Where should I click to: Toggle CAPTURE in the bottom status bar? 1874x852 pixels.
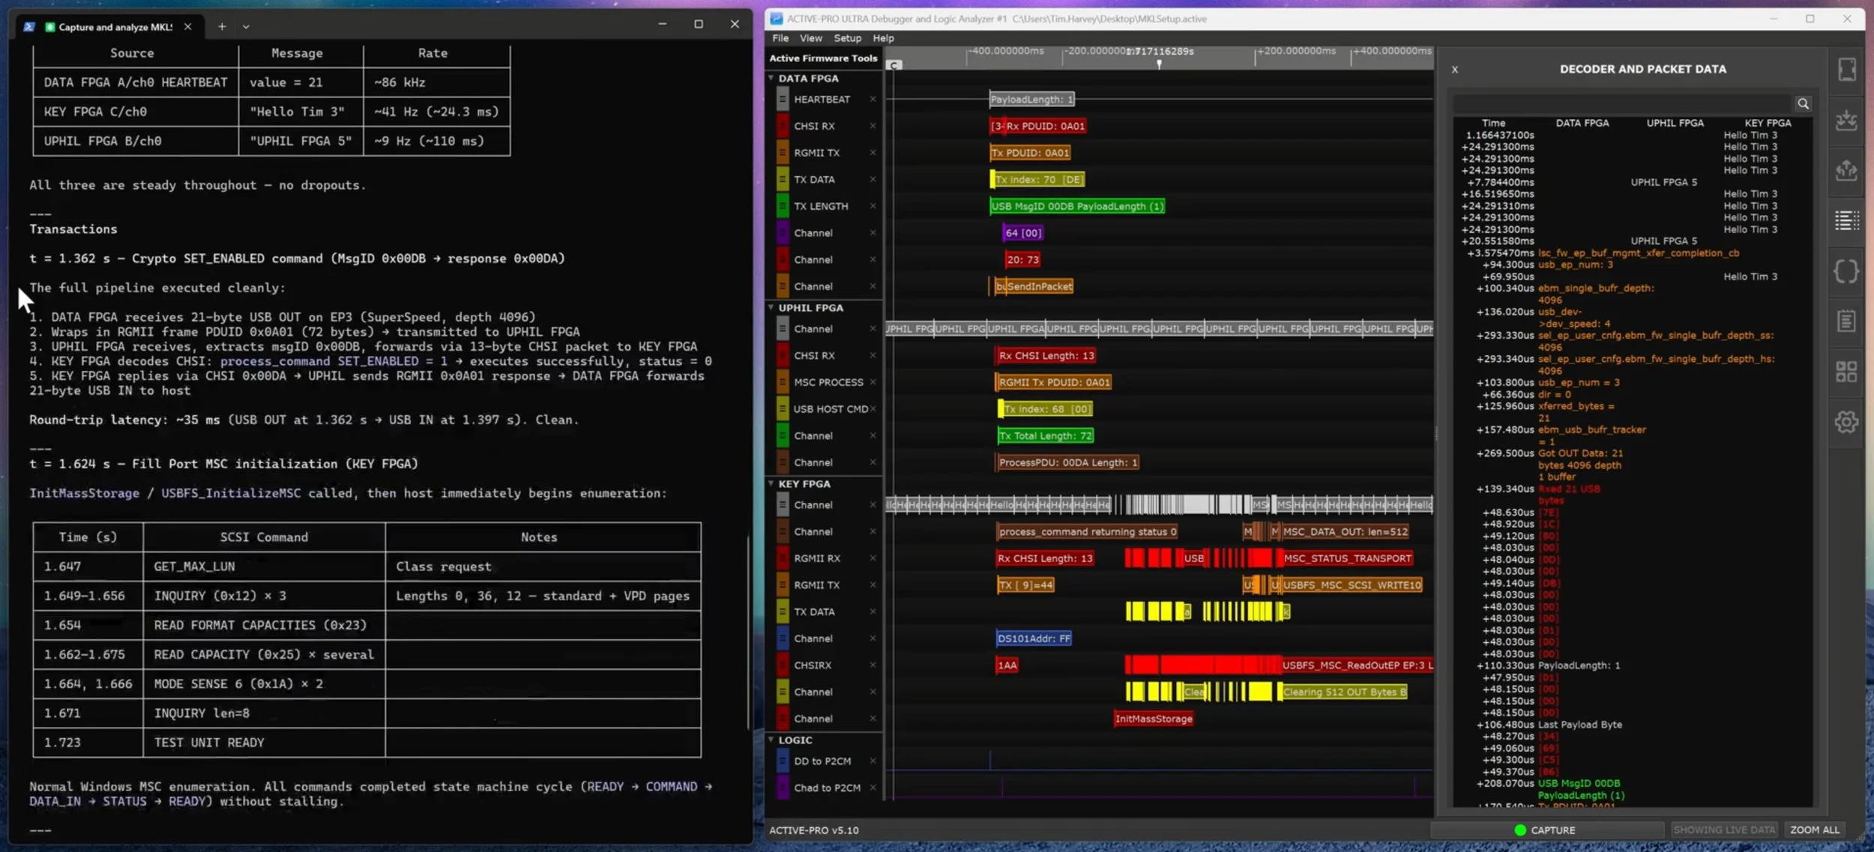(x=1549, y=830)
